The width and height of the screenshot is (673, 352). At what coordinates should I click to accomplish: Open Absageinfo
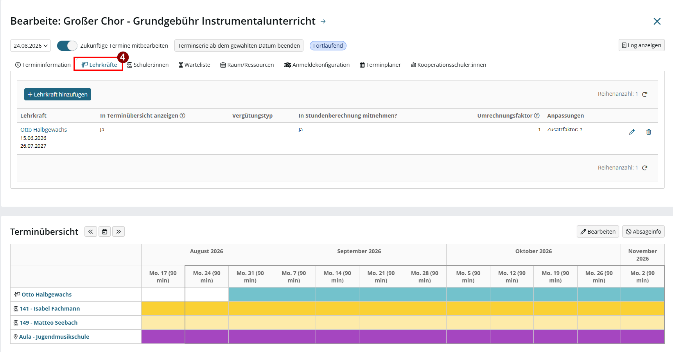(643, 232)
